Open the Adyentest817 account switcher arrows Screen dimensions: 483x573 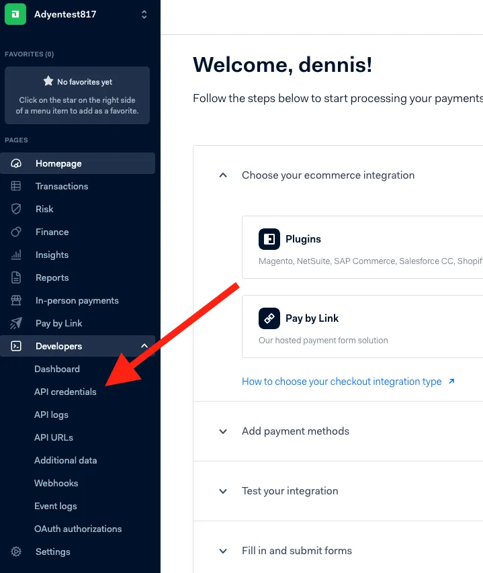[144, 15]
